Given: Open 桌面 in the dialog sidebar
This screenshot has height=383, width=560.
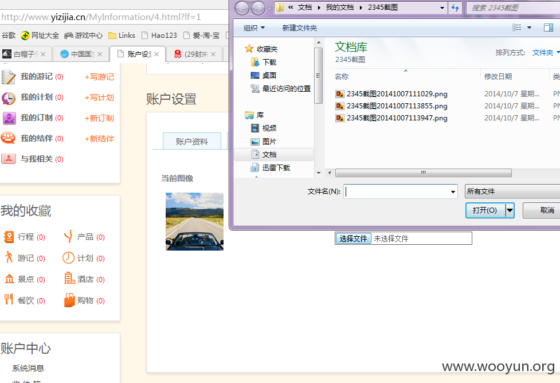Looking at the screenshot, I should (x=264, y=75).
